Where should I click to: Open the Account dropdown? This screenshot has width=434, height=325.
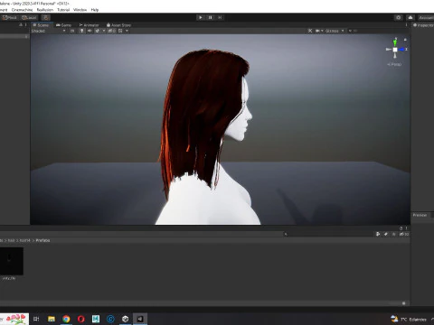pyautogui.click(x=426, y=17)
